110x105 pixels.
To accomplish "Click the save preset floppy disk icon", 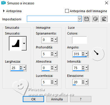I will (x=87, y=19).
